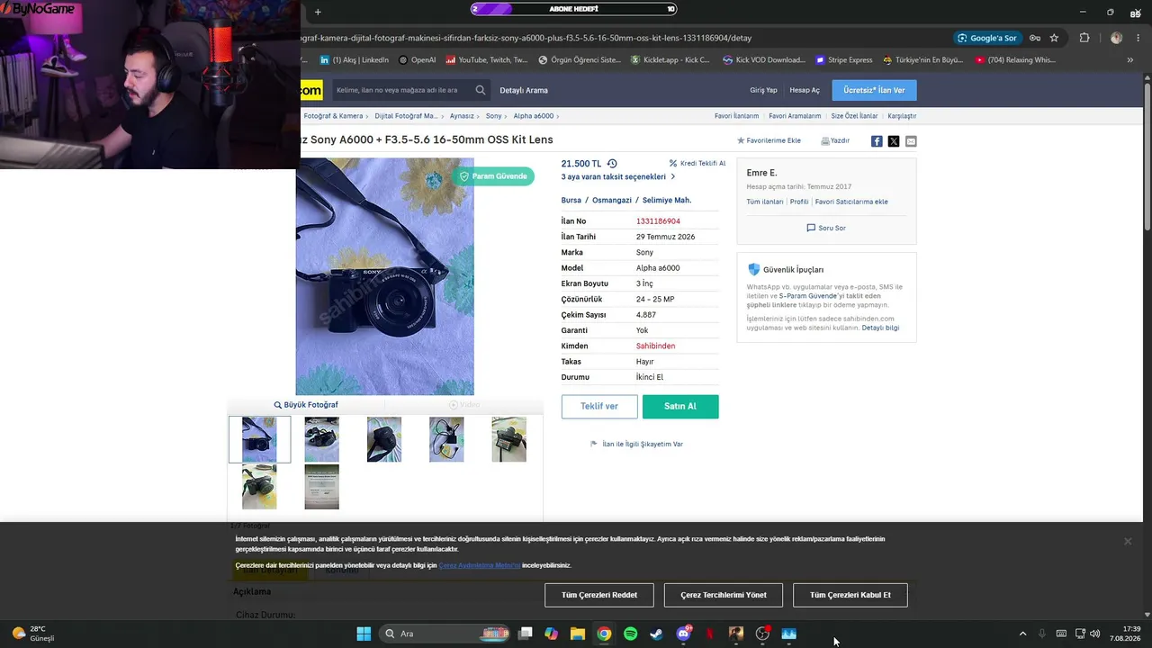Click Soru Sor to message seller
This screenshot has width=1152, height=648.
826,229
